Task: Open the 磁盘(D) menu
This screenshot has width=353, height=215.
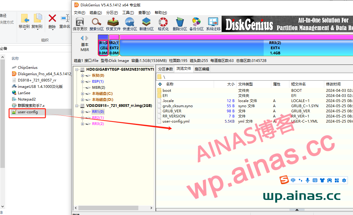Action: 96,13
